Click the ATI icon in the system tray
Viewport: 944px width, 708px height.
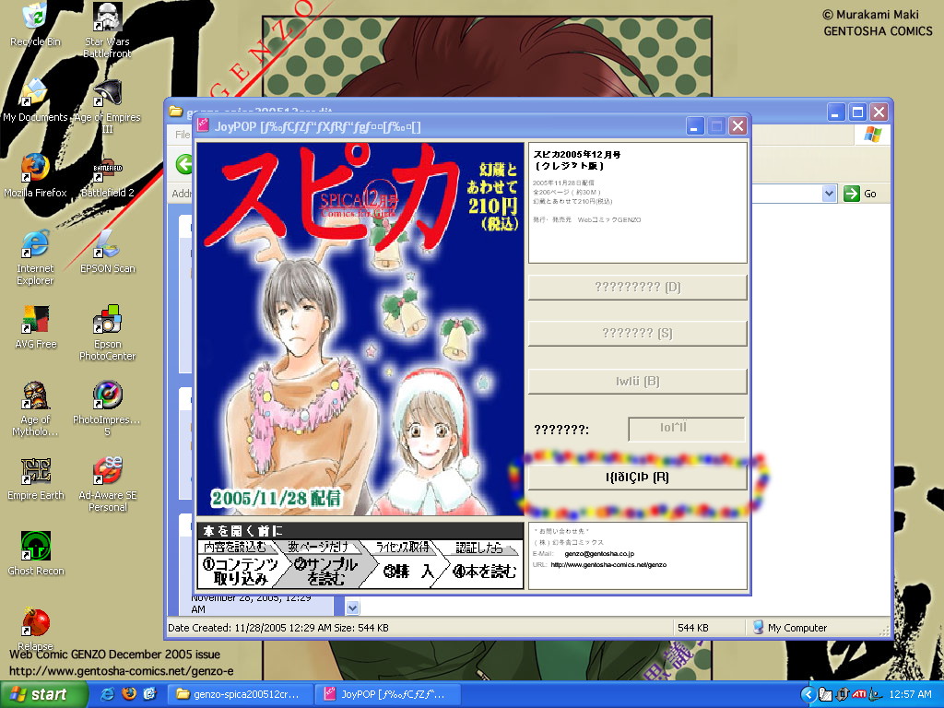tap(858, 694)
